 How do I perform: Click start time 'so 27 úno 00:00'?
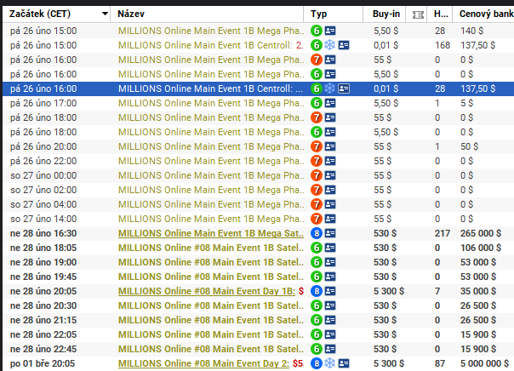(43, 175)
